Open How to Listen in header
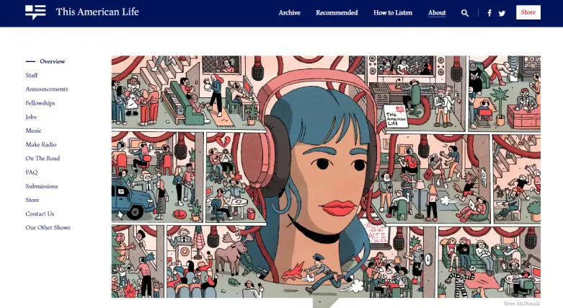The height and width of the screenshot is (308, 563). click(x=393, y=12)
